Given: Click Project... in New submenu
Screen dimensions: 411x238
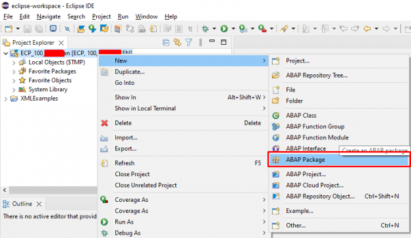Looking at the screenshot, I should 339,60.
